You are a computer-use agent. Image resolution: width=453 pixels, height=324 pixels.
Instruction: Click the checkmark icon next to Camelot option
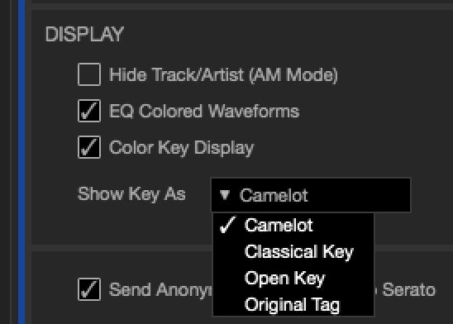coord(227,225)
